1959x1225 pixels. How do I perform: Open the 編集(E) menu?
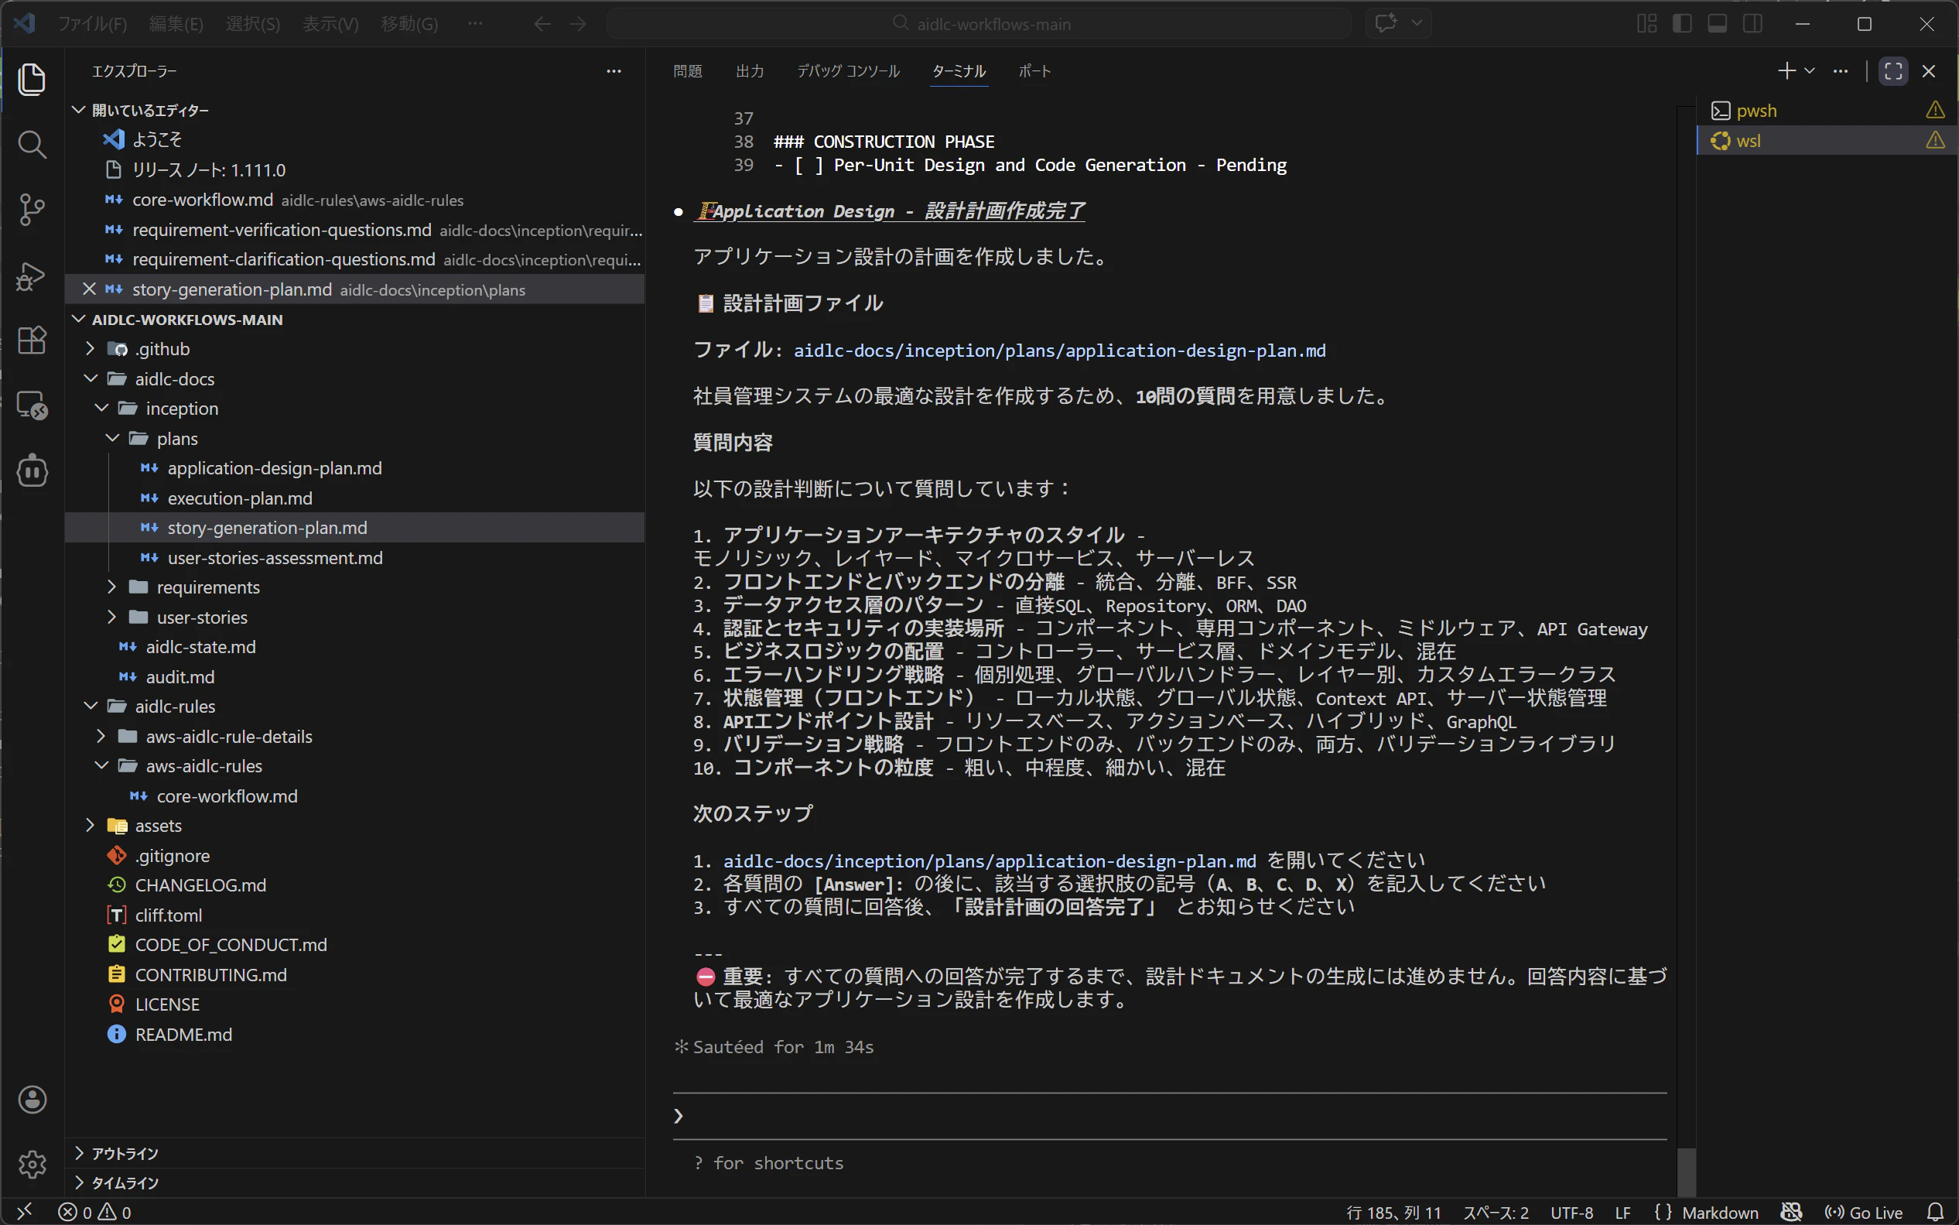[176, 24]
